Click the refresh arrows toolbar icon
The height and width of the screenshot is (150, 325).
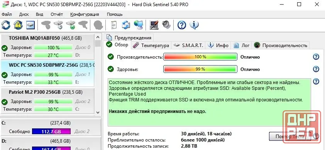click(6, 25)
